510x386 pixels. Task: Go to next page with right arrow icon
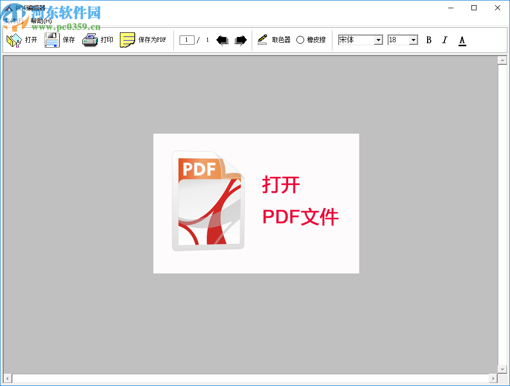coord(240,40)
